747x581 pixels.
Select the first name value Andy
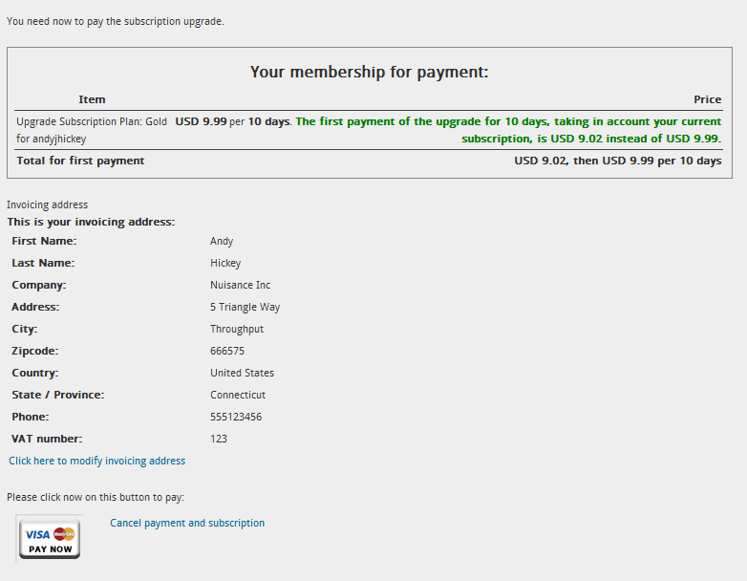pyautogui.click(x=222, y=241)
